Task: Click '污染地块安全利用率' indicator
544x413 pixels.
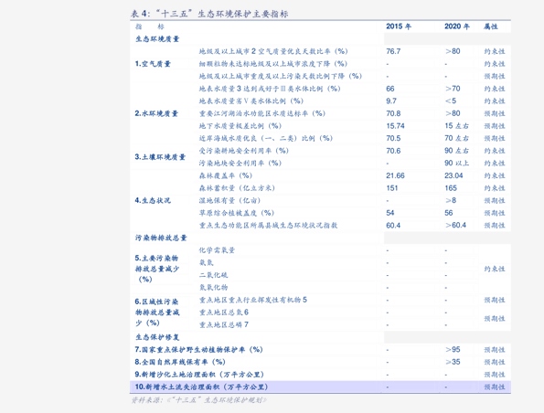Action: [240, 163]
